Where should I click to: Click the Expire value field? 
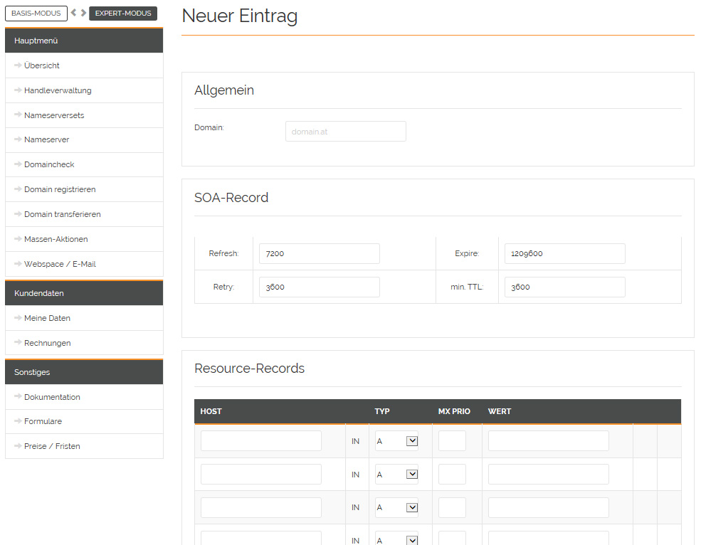pyautogui.click(x=564, y=253)
